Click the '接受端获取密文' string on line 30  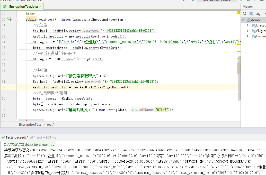(x=83, y=76)
